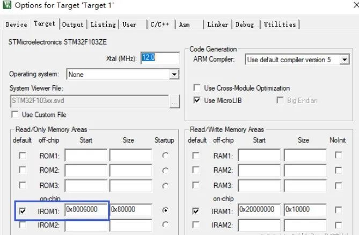Viewport: 359px width, 235px height.
Task: Click the IROM2 Size field
Action: pyautogui.click(x=131, y=225)
